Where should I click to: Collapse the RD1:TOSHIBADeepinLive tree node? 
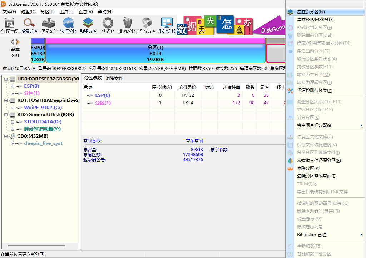tap(6, 100)
